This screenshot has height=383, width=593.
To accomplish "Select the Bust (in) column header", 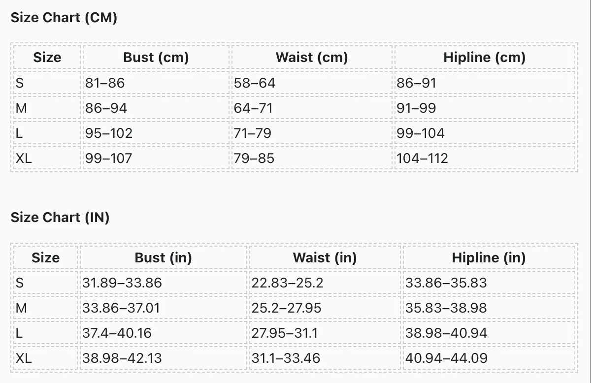I will (x=164, y=257).
